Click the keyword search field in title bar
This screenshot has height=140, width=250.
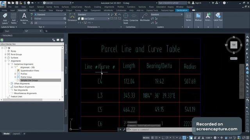coord(173,3)
